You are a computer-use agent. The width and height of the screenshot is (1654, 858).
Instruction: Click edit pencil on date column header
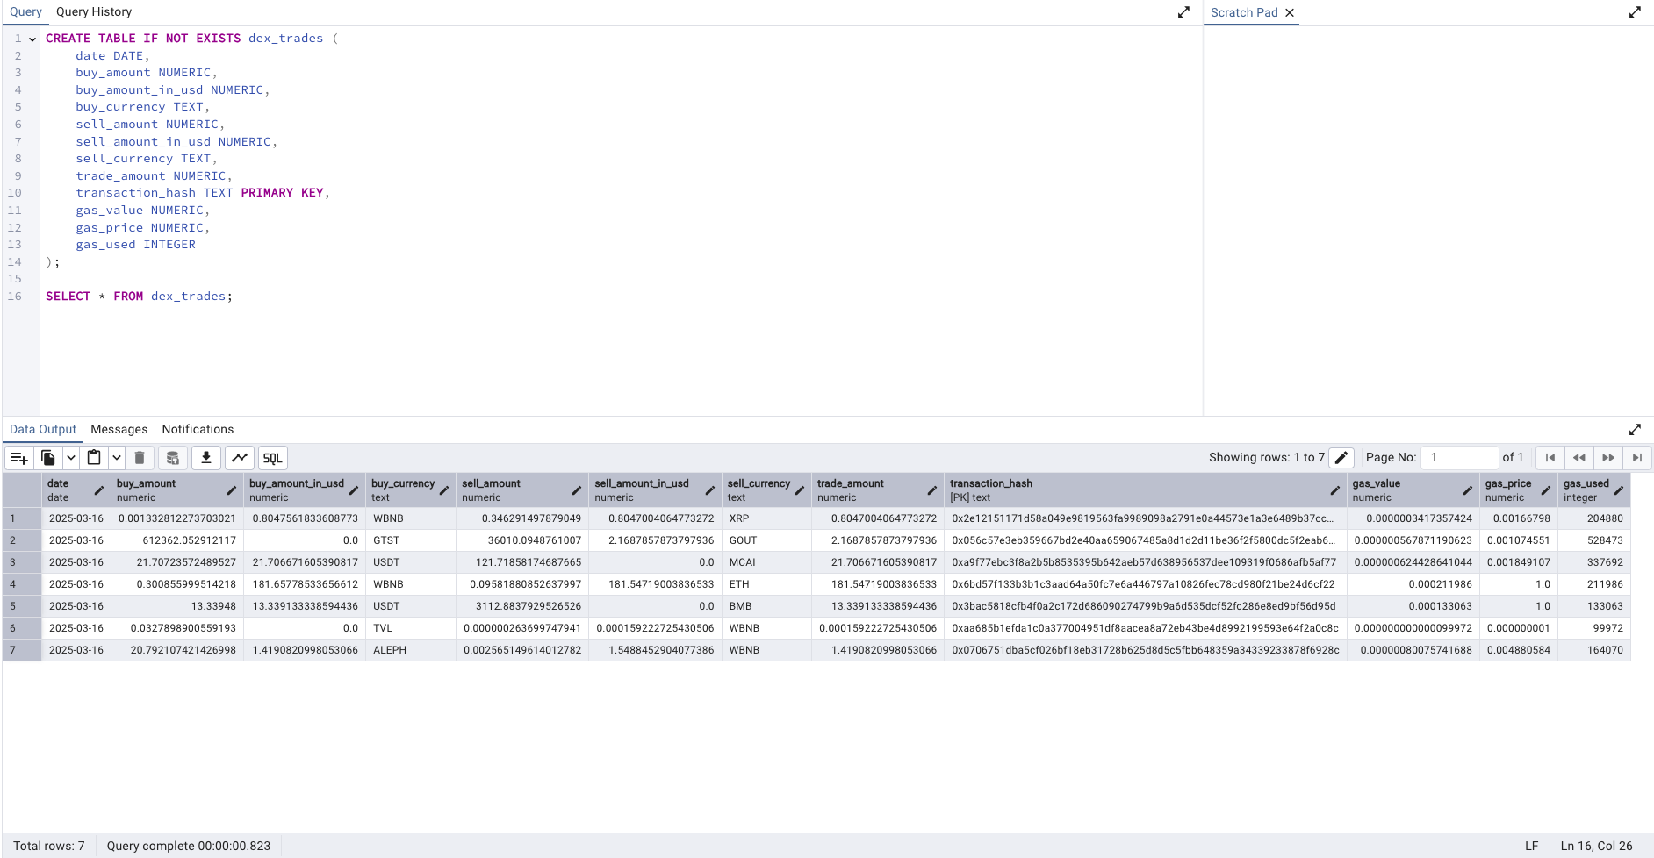click(x=99, y=490)
